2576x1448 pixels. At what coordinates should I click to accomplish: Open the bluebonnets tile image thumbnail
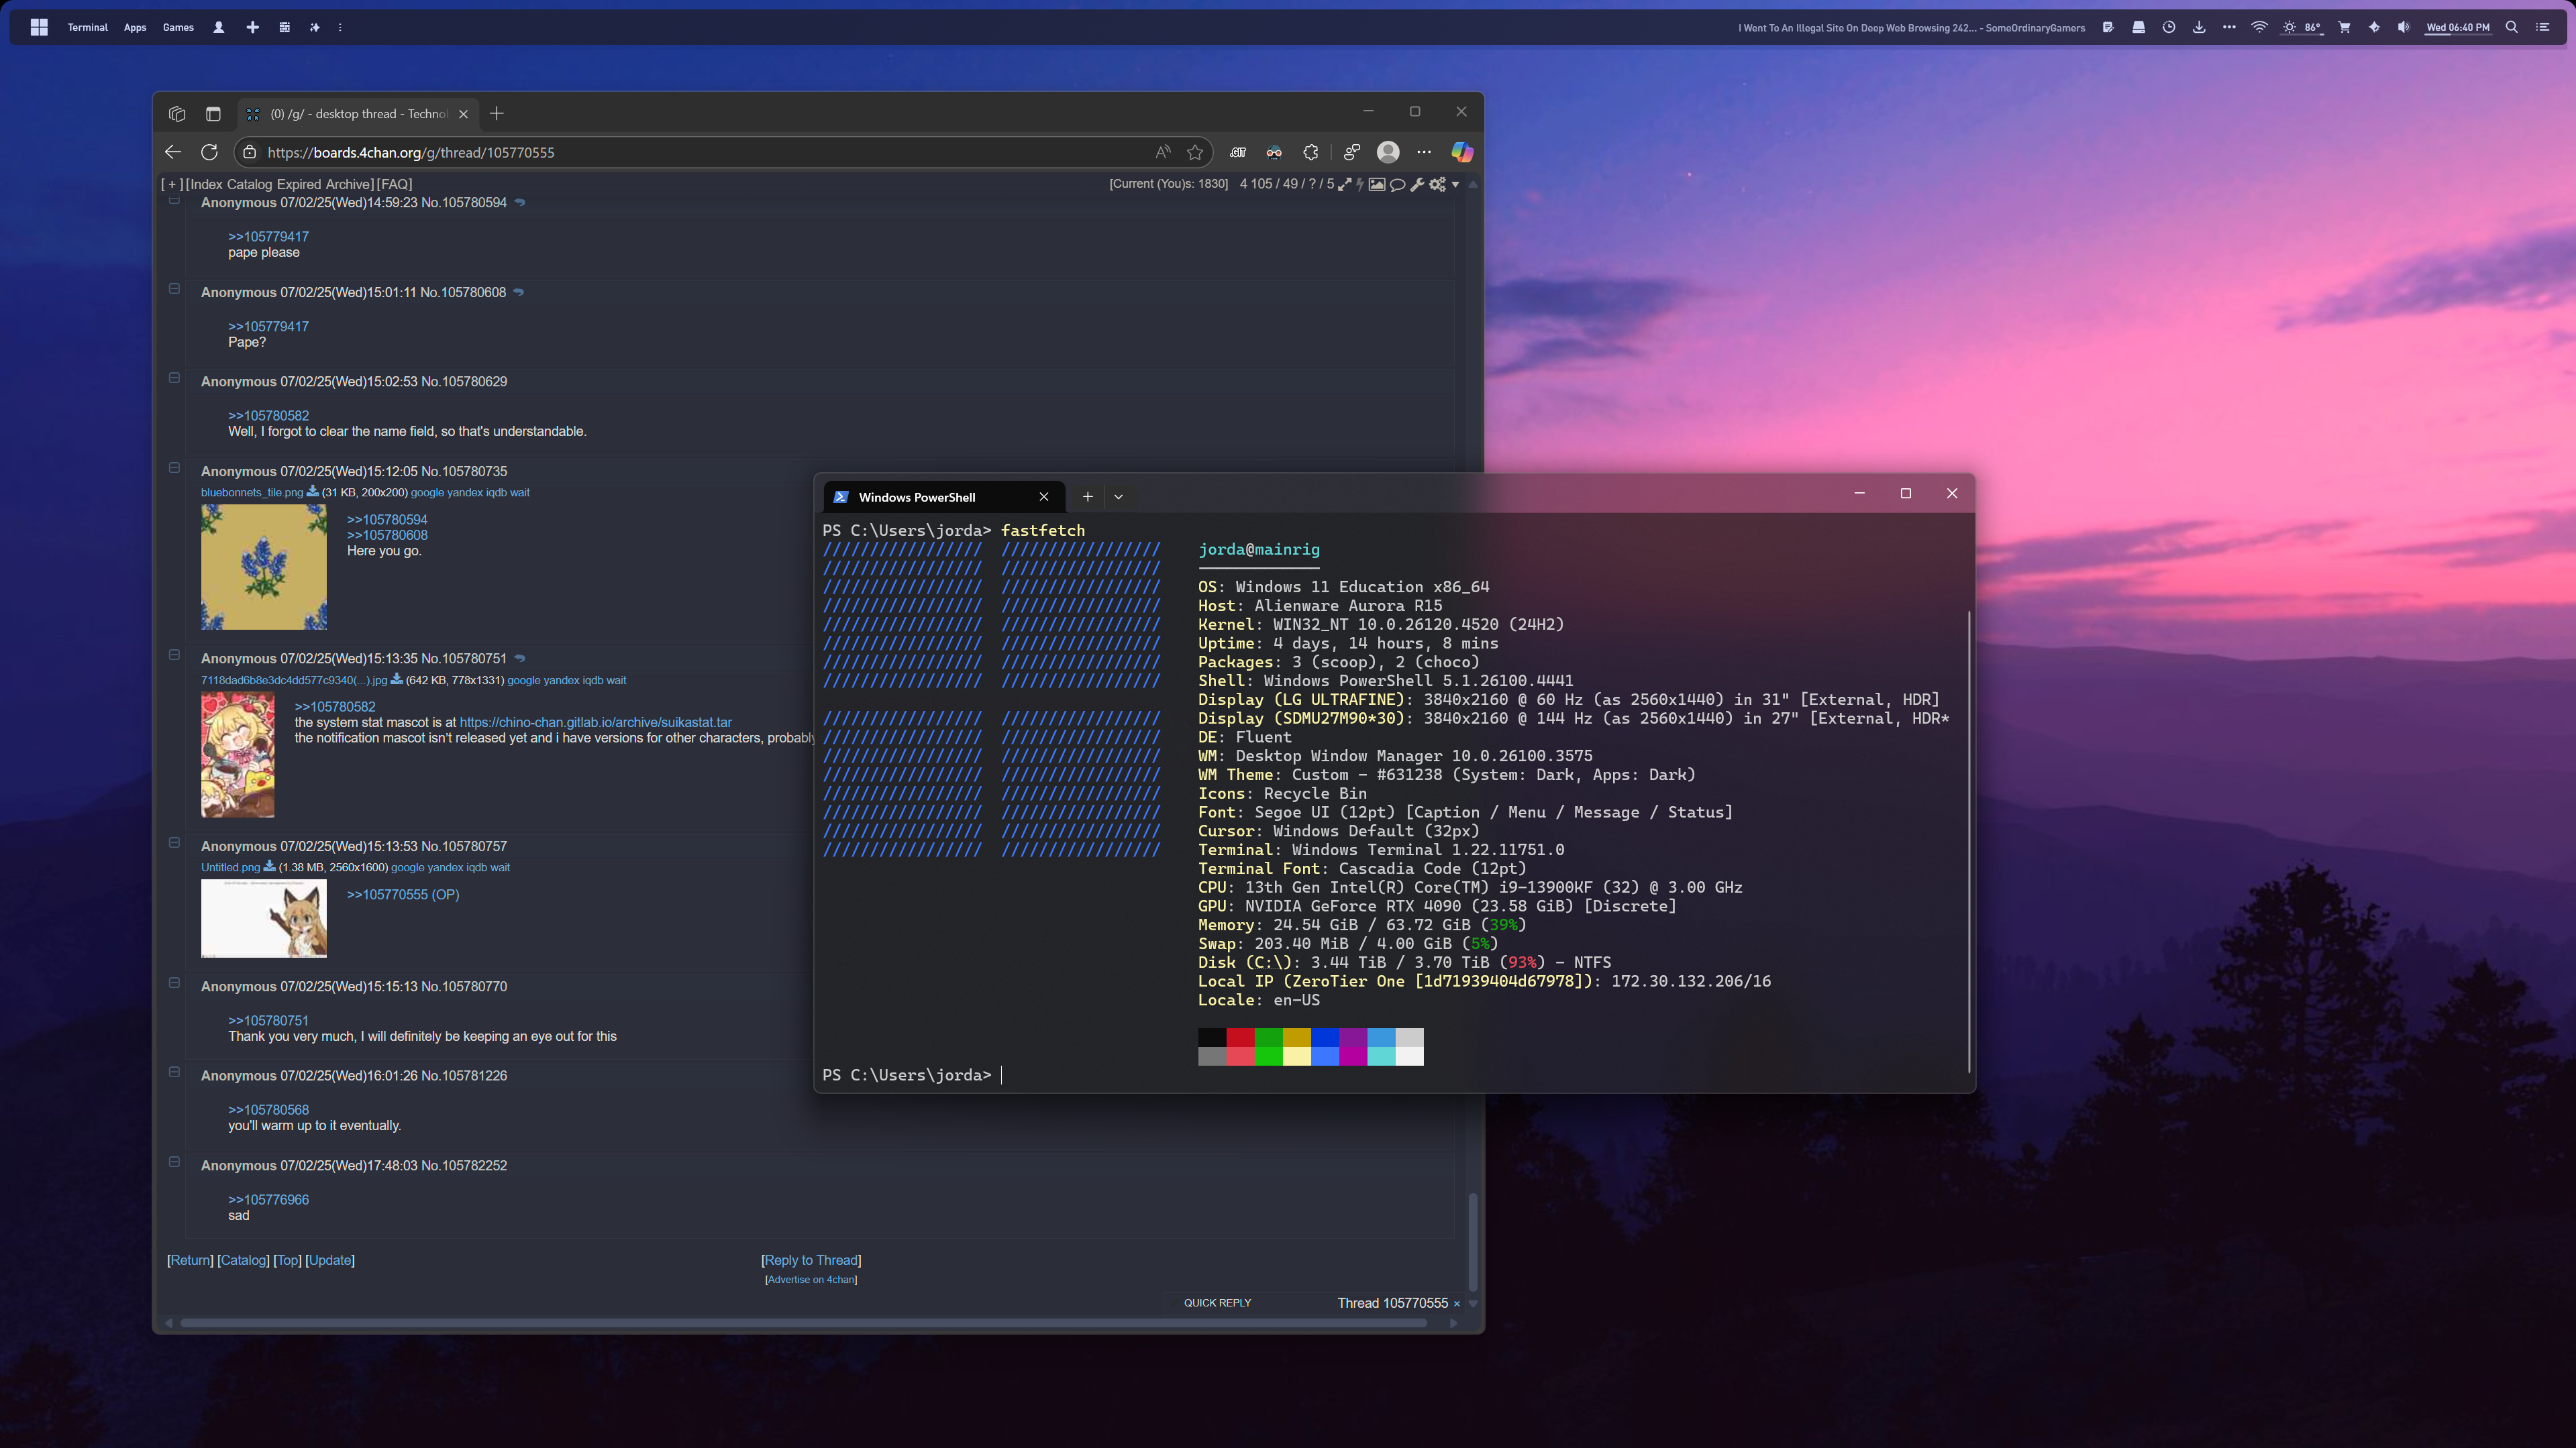[264, 567]
